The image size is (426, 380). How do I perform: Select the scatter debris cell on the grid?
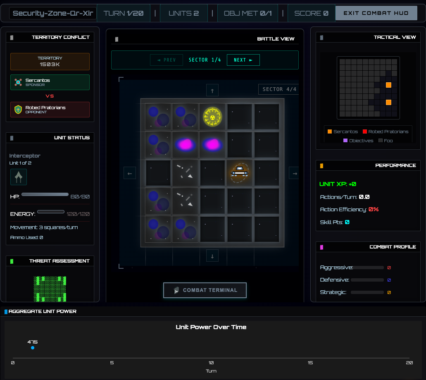[x=185, y=173]
